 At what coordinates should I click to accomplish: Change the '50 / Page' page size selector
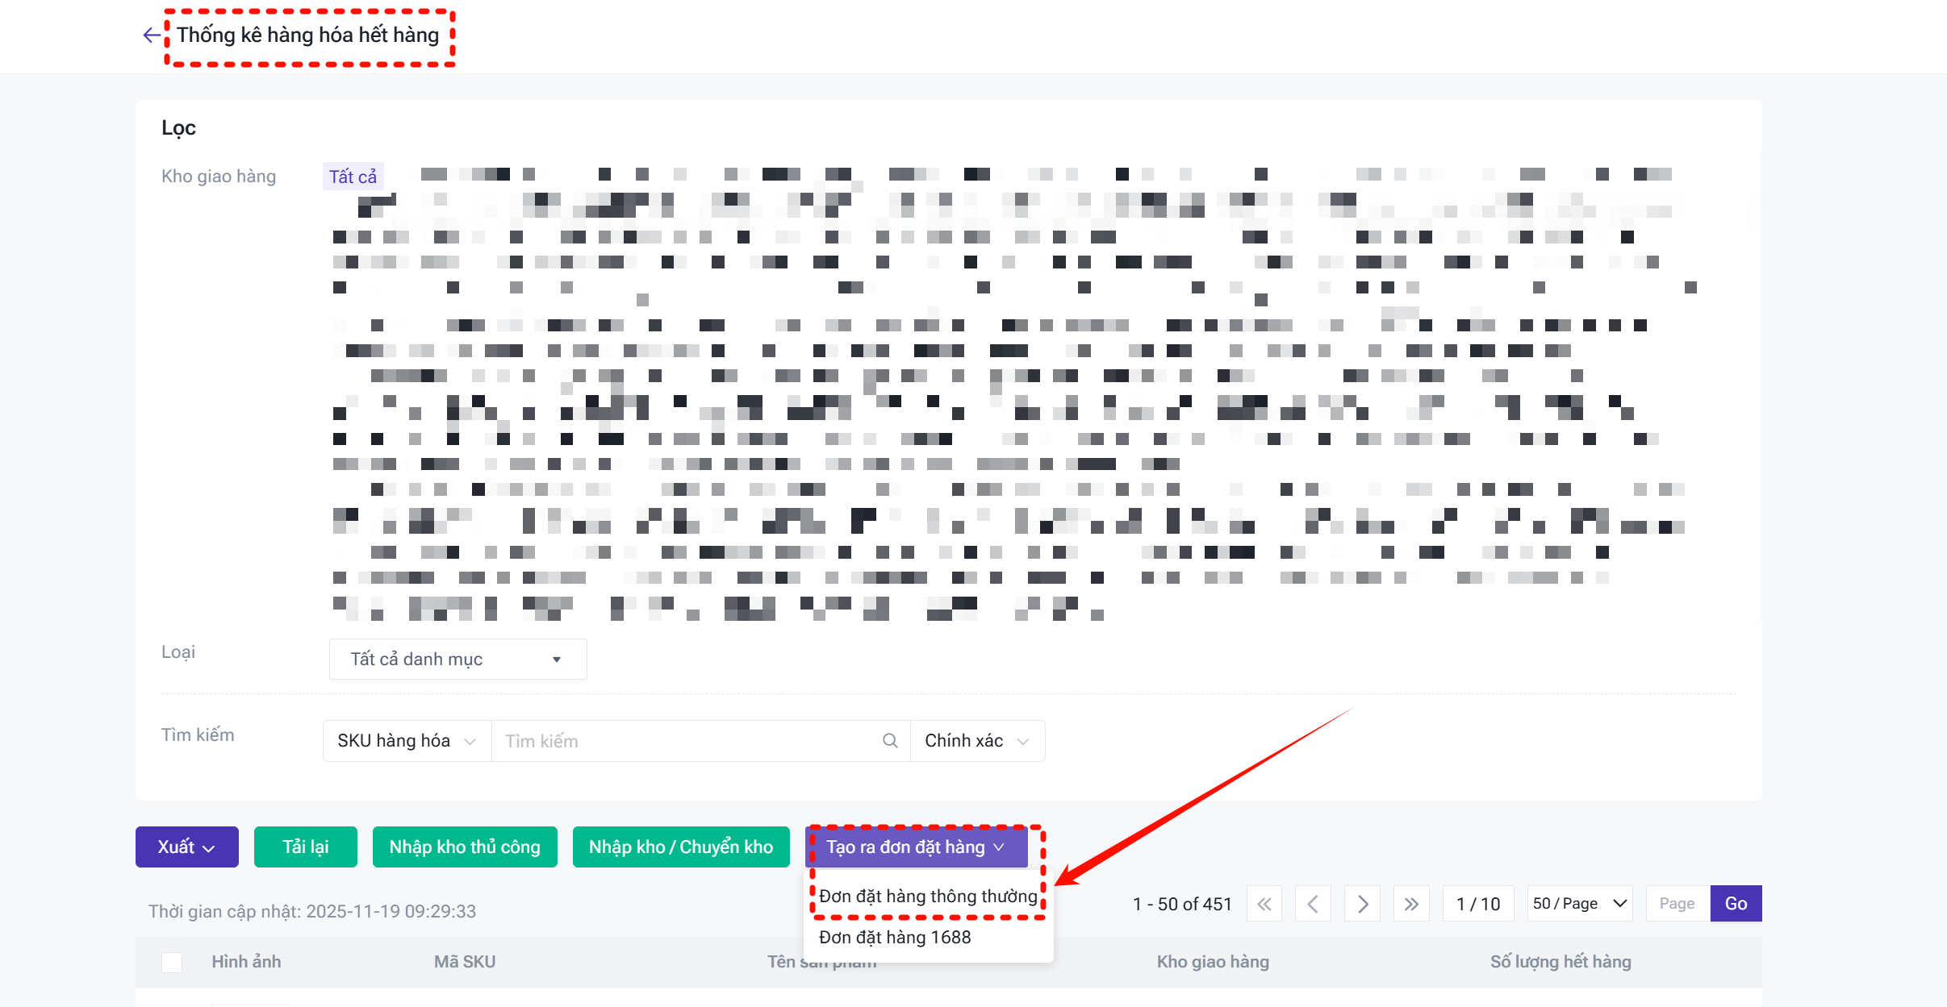pyautogui.click(x=1580, y=904)
